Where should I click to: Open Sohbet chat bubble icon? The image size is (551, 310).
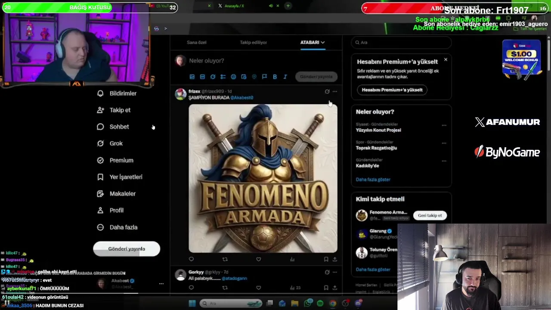click(x=100, y=127)
